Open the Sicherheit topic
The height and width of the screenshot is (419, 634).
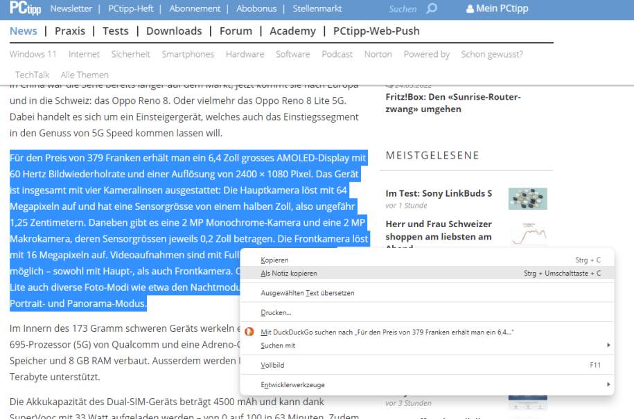130,54
